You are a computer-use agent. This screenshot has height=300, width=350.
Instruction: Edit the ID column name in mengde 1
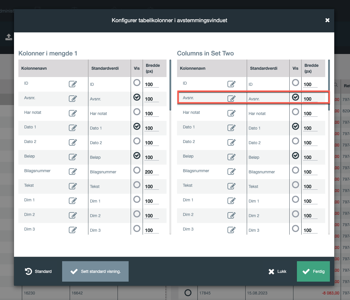[73, 84]
